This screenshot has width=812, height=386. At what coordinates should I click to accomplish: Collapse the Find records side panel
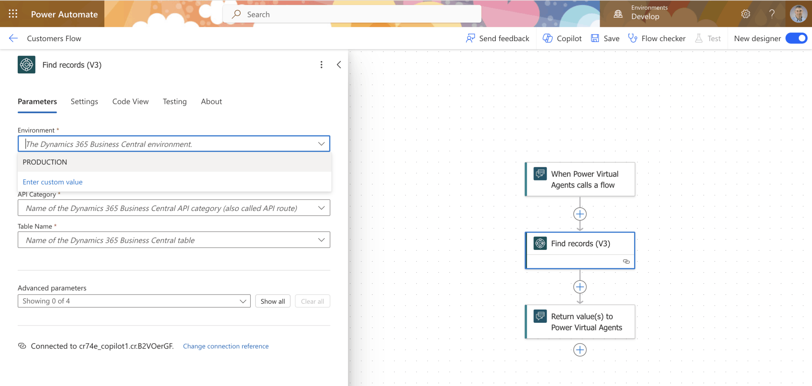339,65
